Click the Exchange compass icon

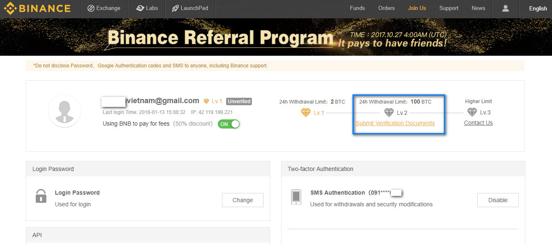coord(91,8)
